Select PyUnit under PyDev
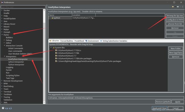 coord(9,70)
